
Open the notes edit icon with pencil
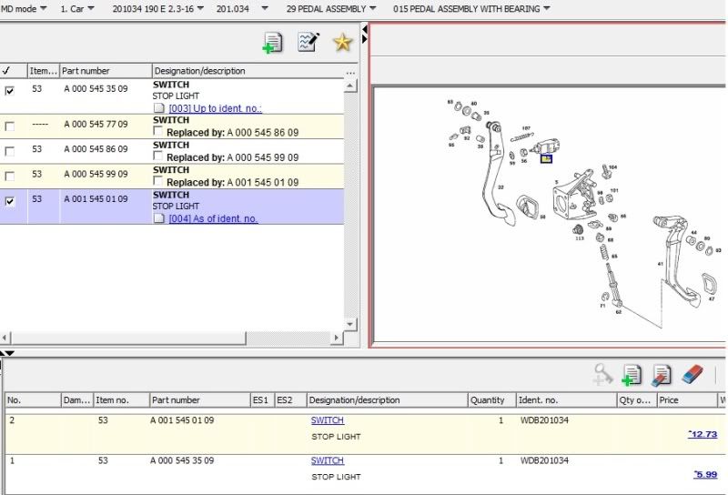point(308,42)
